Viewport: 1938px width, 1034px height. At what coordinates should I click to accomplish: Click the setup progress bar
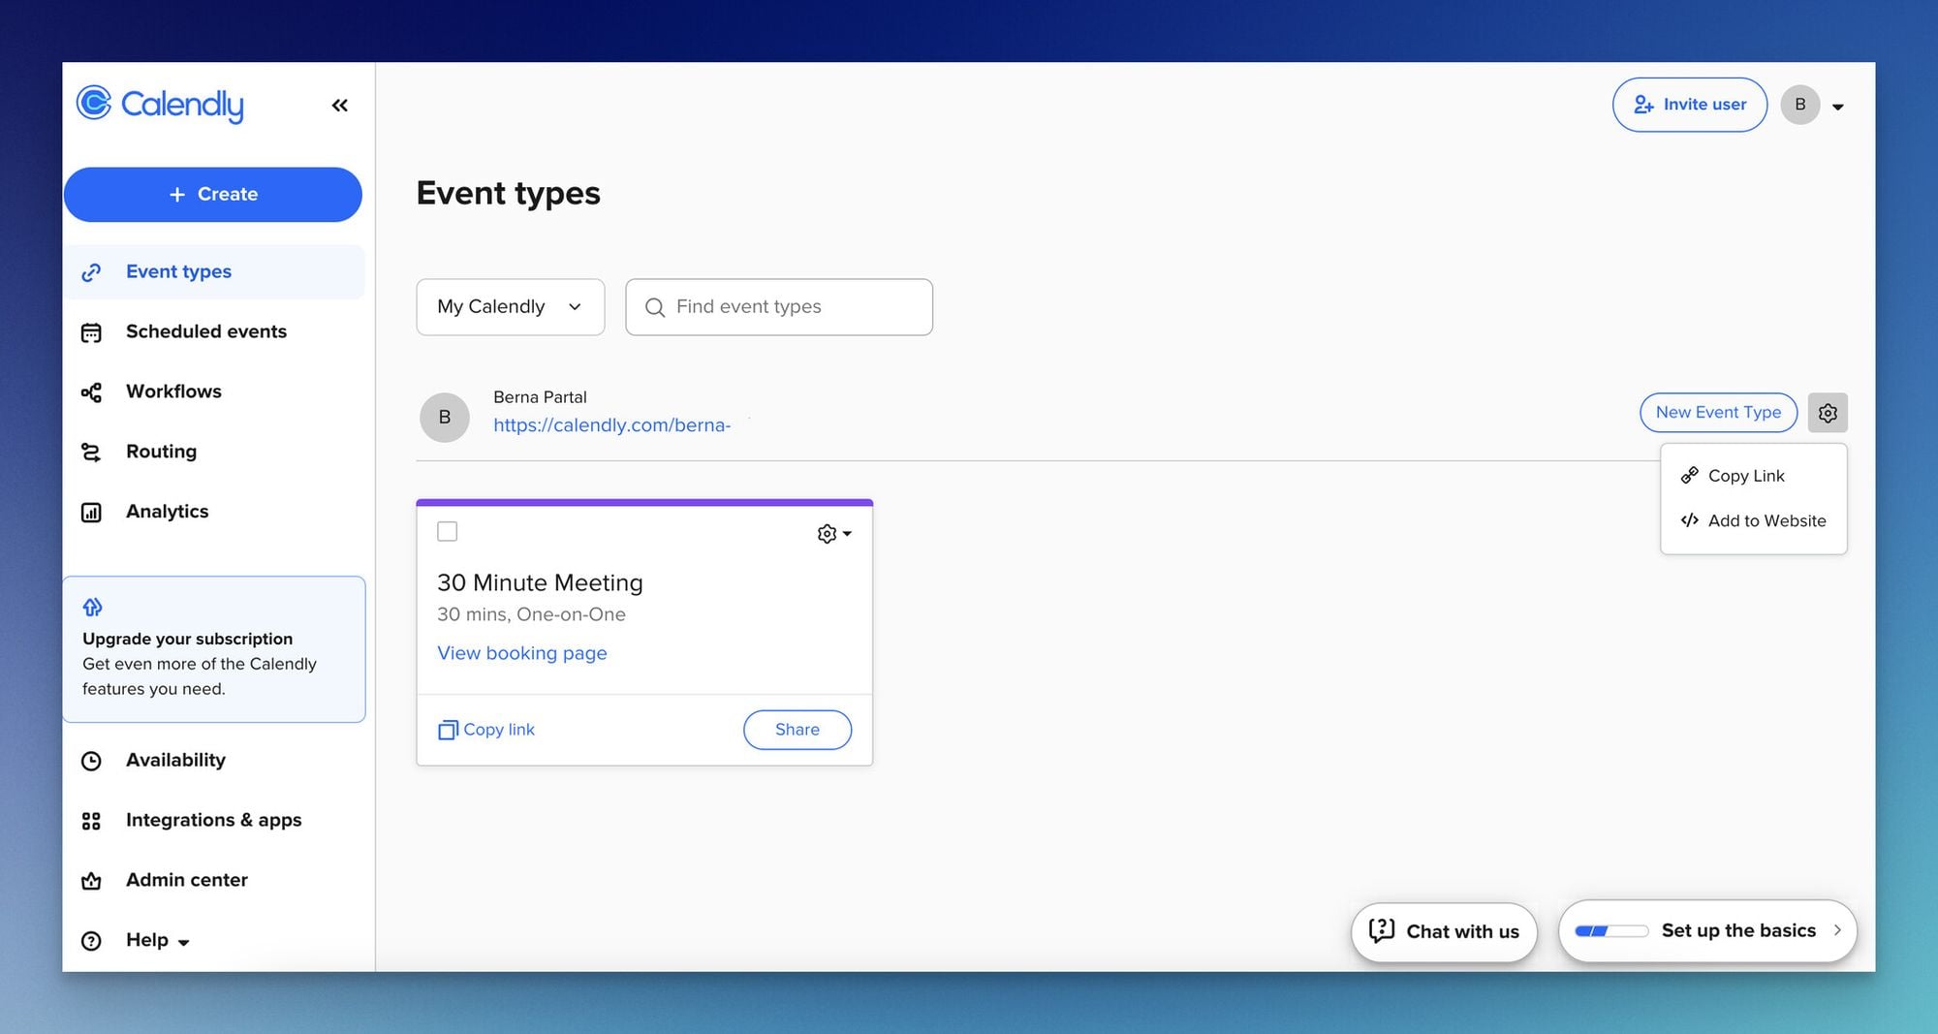coord(1611,931)
